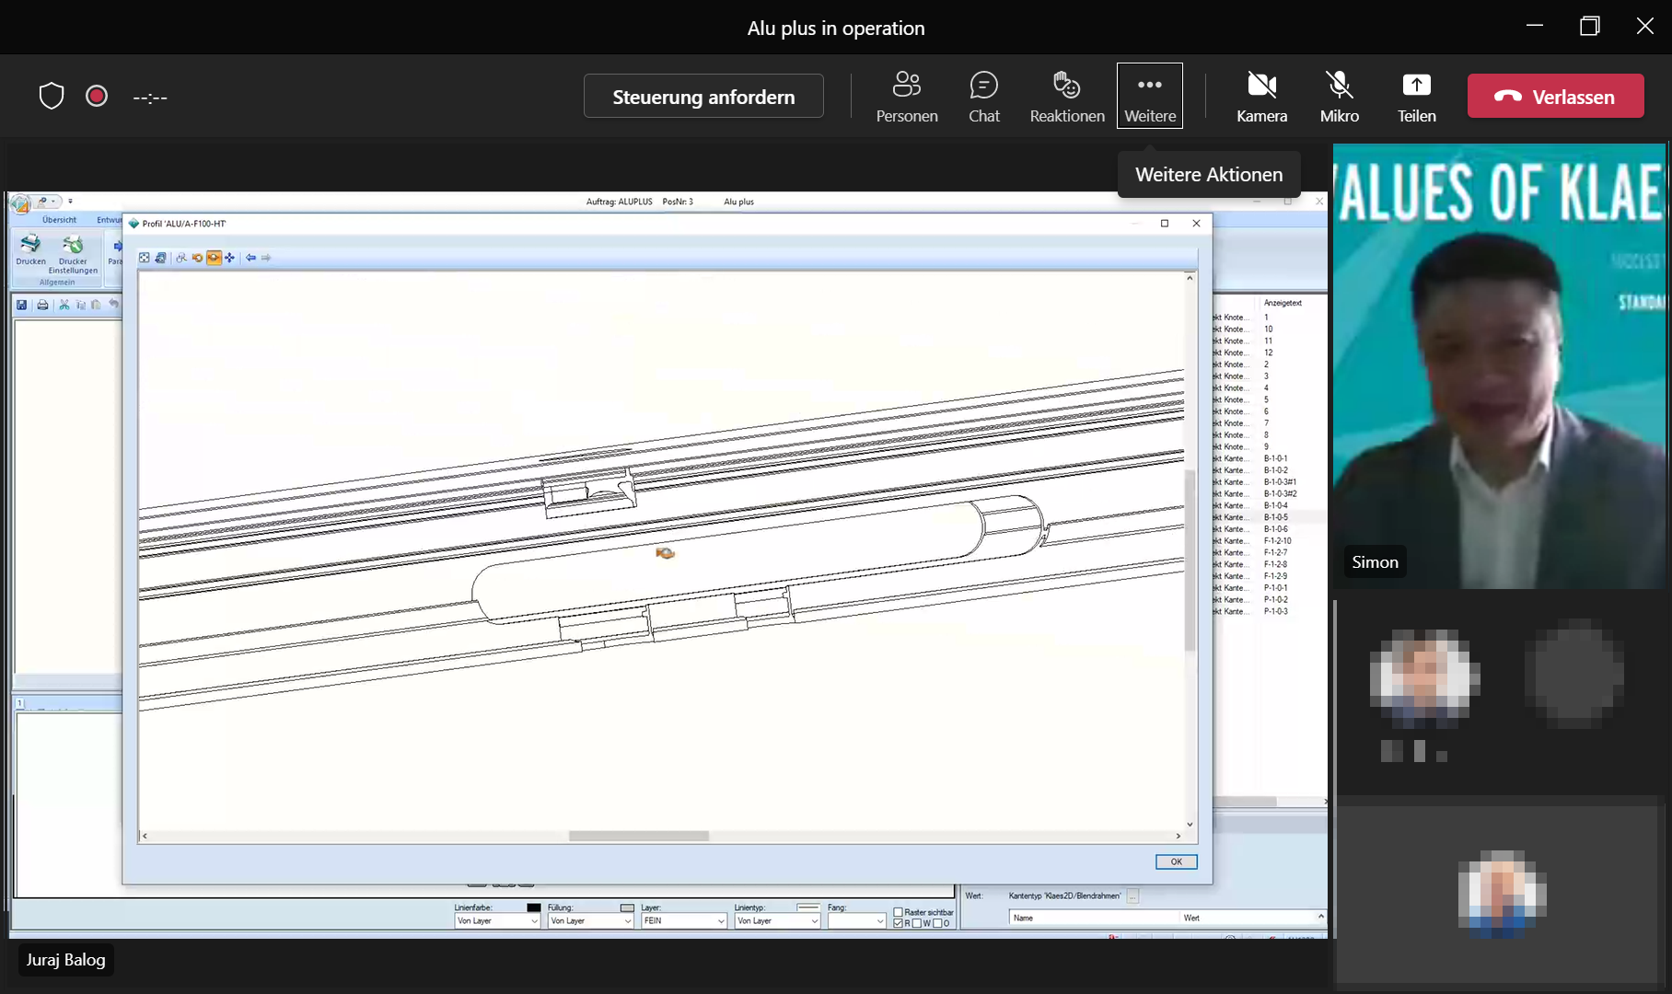The image size is (1672, 994).
Task: Click the copy icon in toolbar
Action: click(x=81, y=305)
